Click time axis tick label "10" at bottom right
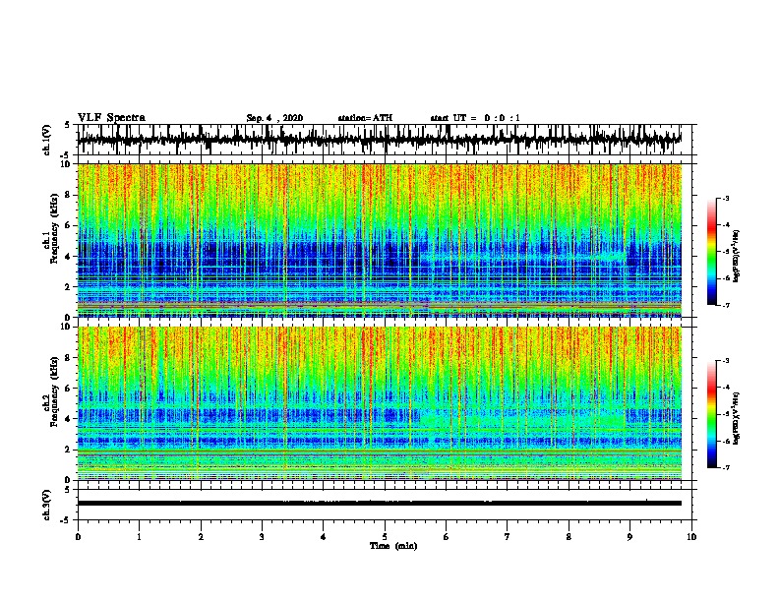 (x=691, y=537)
